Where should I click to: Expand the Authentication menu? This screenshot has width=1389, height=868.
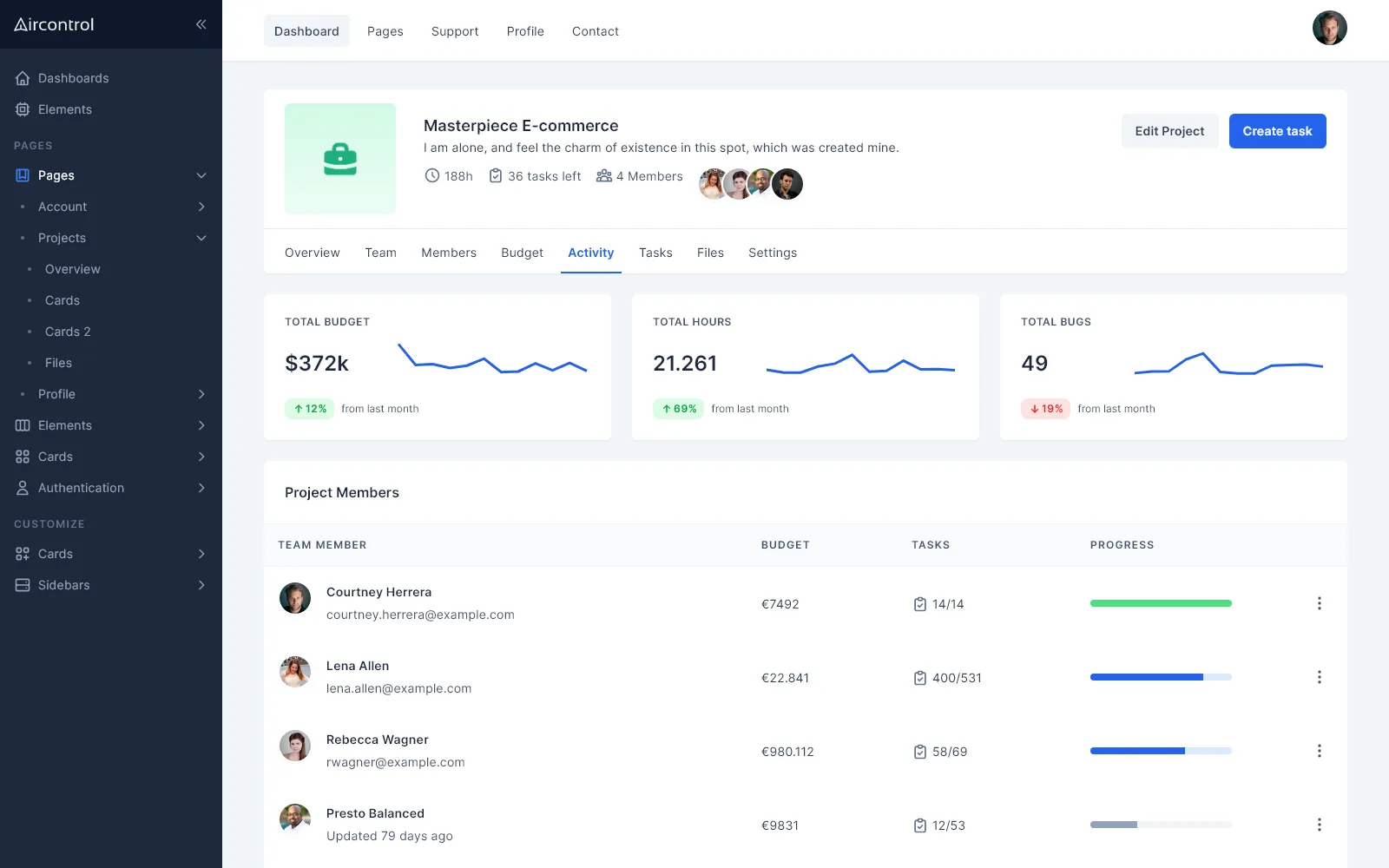coord(201,488)
